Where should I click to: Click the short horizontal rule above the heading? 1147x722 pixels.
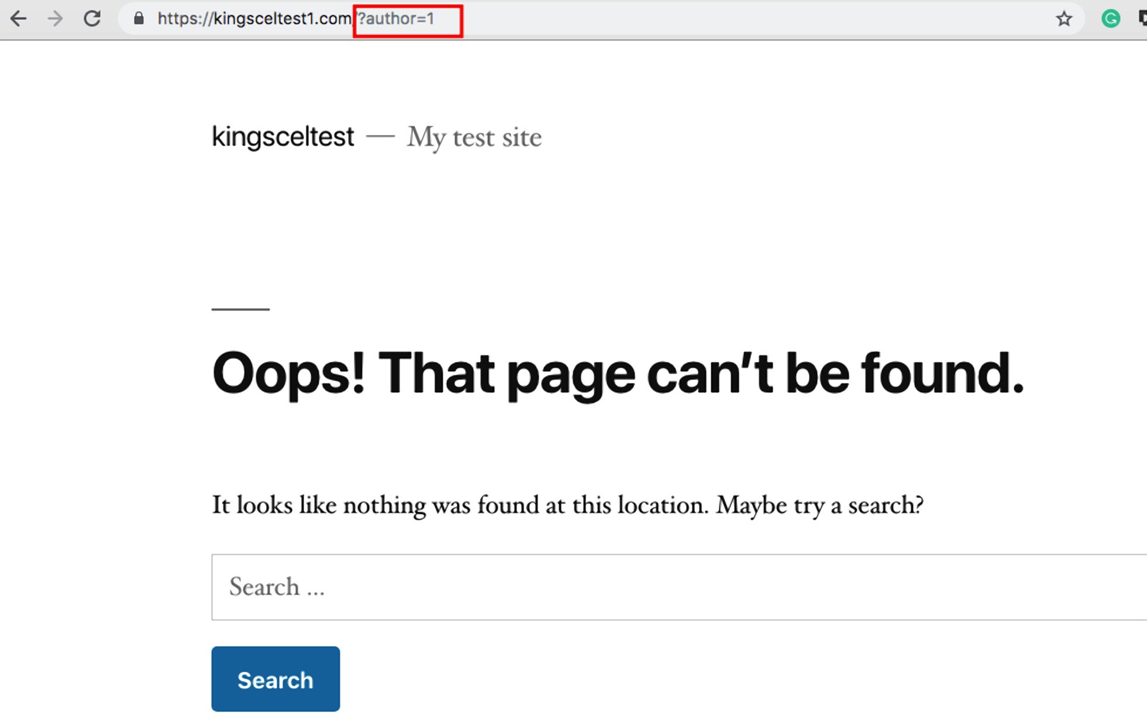pos(240,309)
